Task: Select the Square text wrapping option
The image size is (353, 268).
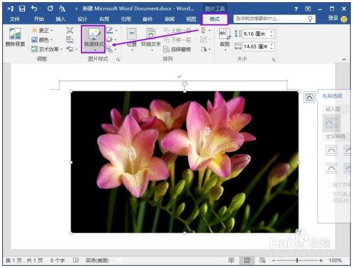Action: (x=331, y=150)
